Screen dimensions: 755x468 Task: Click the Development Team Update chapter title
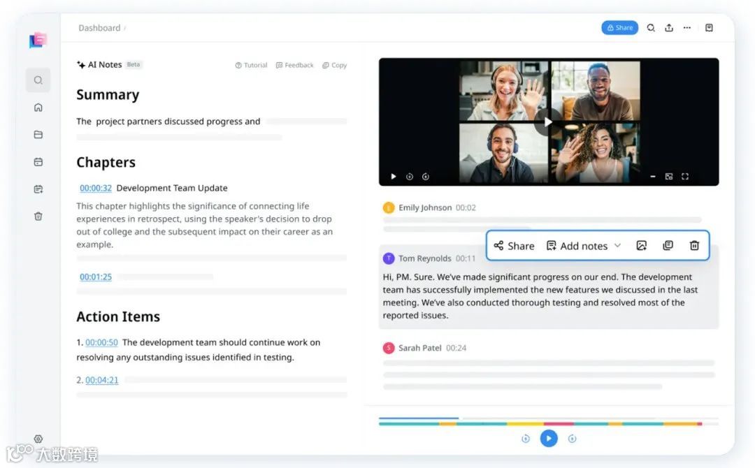(x=172, y=188)
